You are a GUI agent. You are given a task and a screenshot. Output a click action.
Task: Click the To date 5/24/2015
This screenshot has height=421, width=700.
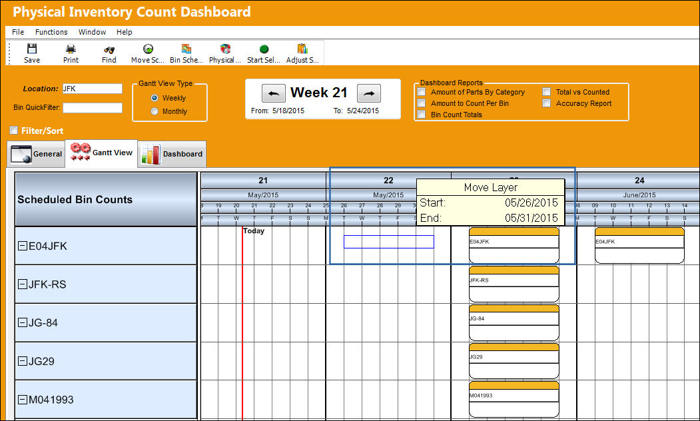363,111
